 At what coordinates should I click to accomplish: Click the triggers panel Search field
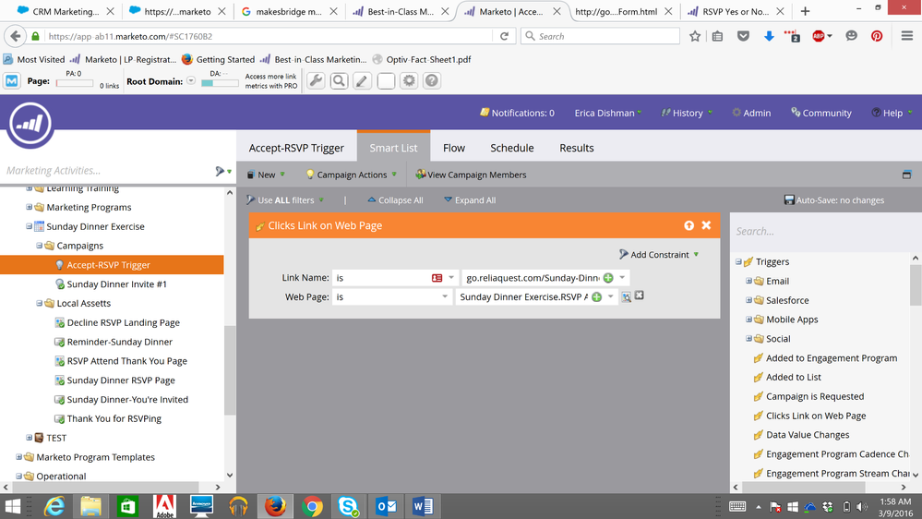click(820, 231)
